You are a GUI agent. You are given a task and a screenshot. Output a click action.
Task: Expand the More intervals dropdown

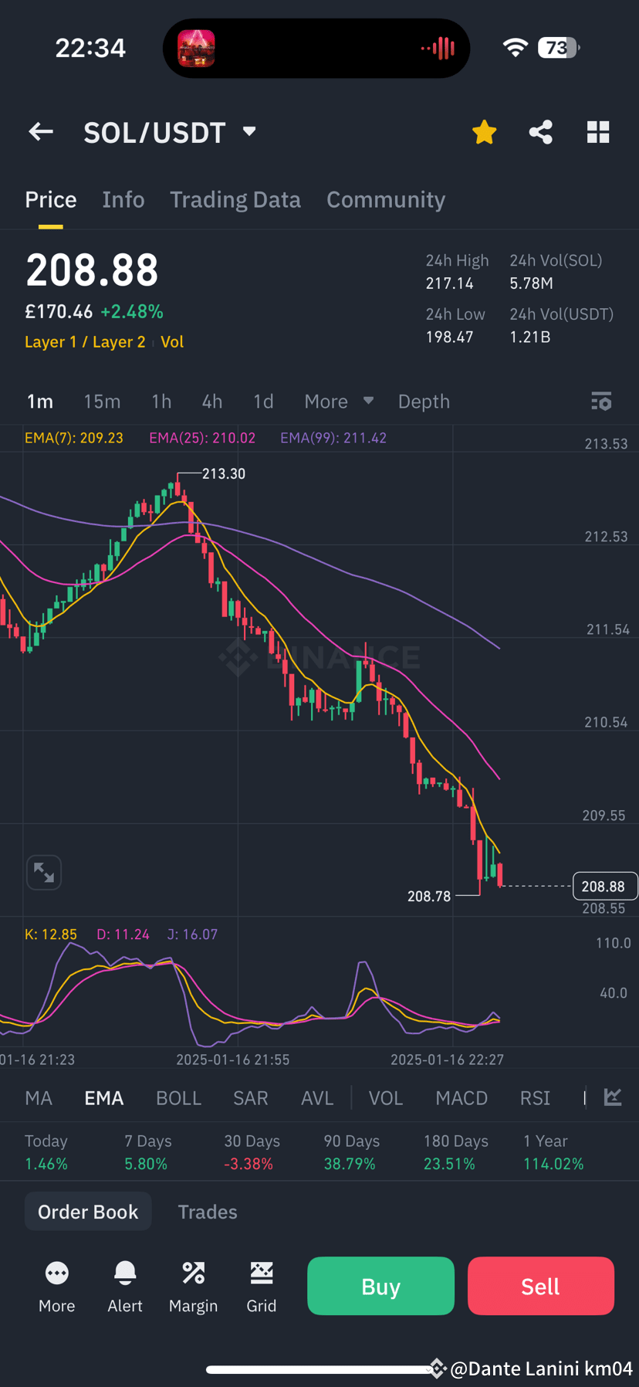click(339, 402)
